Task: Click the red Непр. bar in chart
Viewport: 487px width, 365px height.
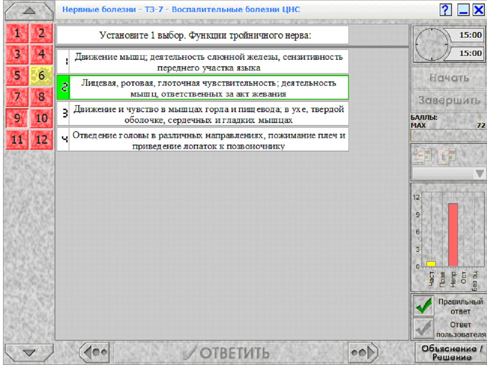Action: pyautogui.click(x=453, y=235)
